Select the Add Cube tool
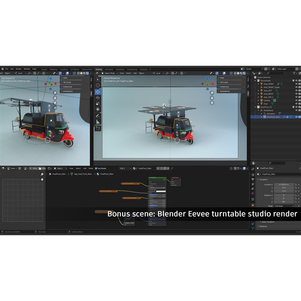301x301 pixels. pos(98,128)
